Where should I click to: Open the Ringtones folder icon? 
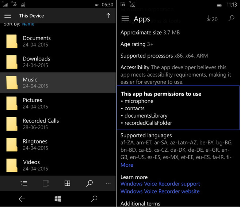pos(12,144)
